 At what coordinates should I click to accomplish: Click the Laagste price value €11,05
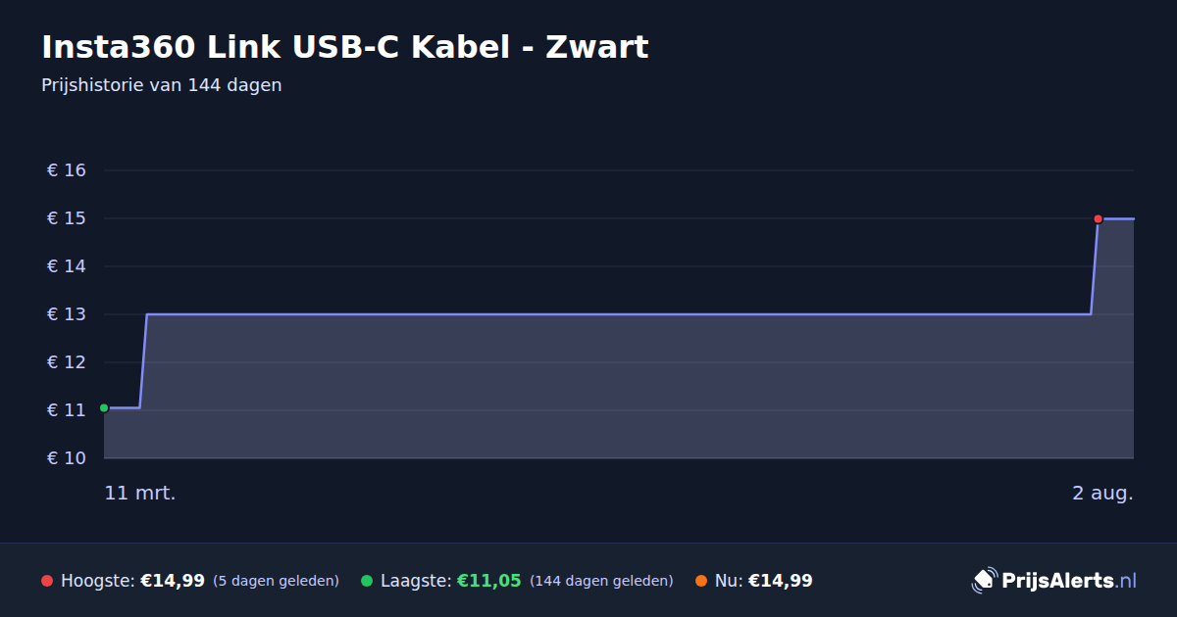pyautogui.click(x=489, y=581)
